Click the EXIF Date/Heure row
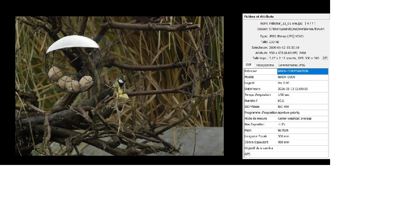 click(x=286, y=89)
